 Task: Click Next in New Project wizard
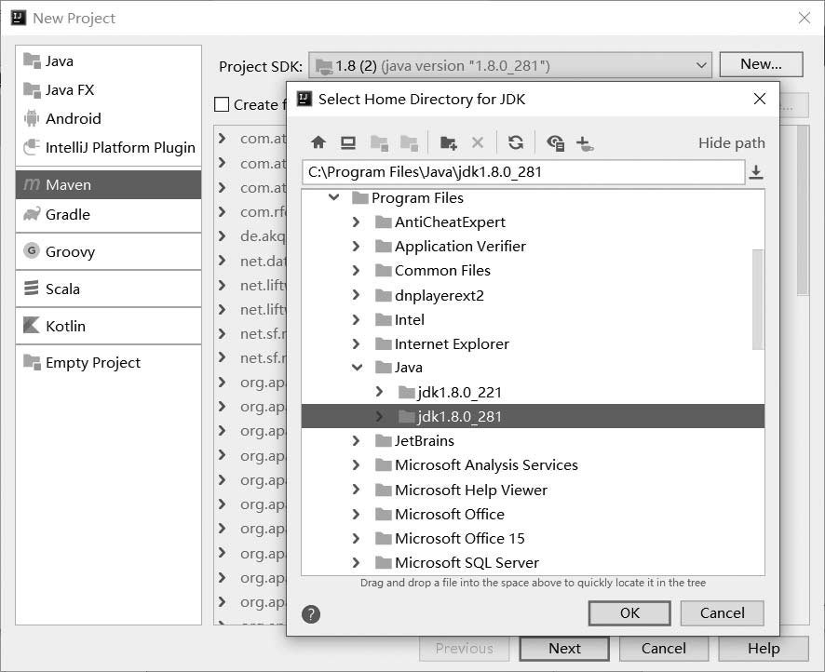click(564, 649)
